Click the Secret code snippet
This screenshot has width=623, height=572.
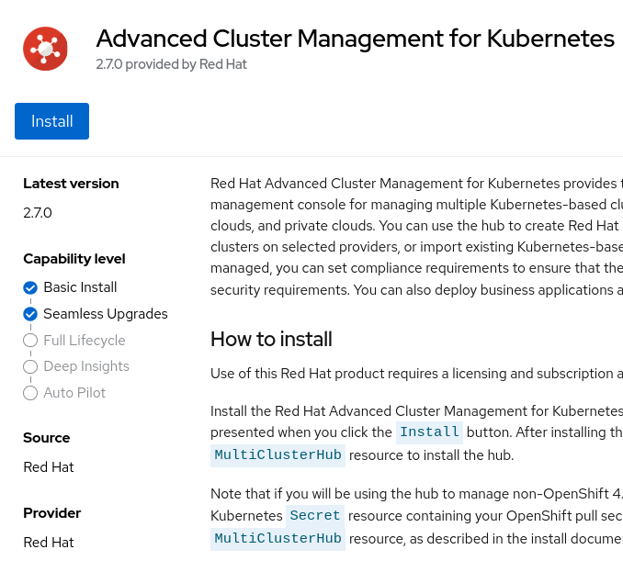(x=314, y=516)
